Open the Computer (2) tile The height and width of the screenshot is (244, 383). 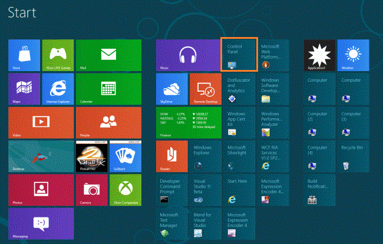pyautogui.click(x=319, y=123)
